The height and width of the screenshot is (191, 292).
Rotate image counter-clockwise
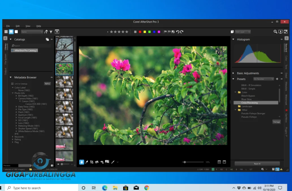tap(178, 32)
